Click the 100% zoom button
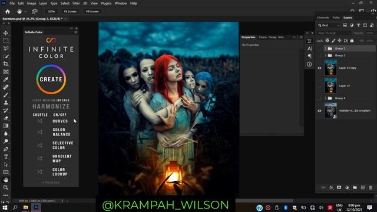This screenshot has height=212, width=377. (51, 12)
